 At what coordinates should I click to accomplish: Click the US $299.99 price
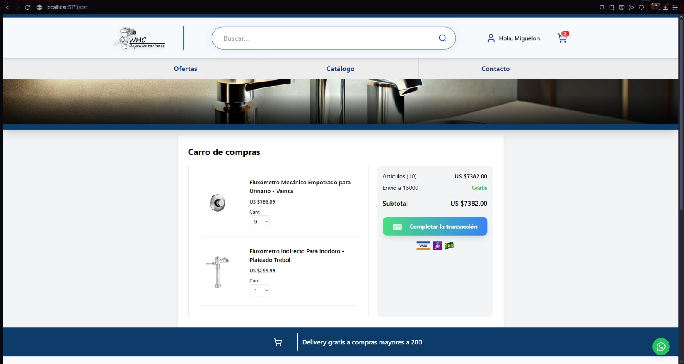(262, 271)
